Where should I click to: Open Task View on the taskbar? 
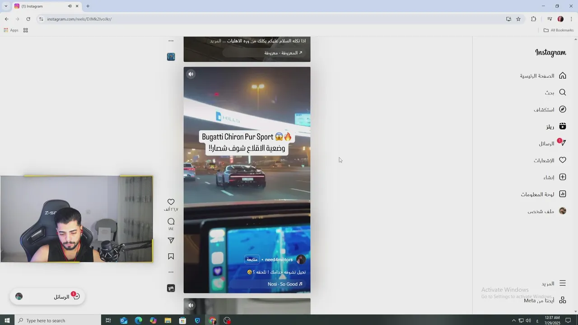pyautogui.click(x=108, y=320)
